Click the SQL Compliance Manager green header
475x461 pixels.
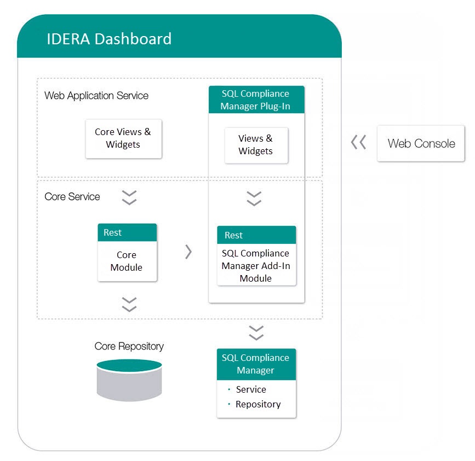[x=256, y=364]
